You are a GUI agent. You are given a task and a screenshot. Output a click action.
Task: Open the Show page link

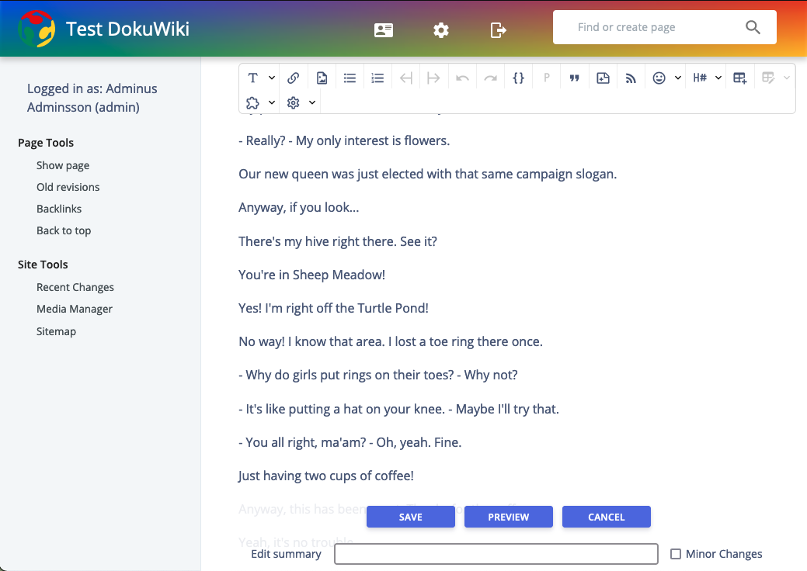pyautogui.click(x=63, y=165)
